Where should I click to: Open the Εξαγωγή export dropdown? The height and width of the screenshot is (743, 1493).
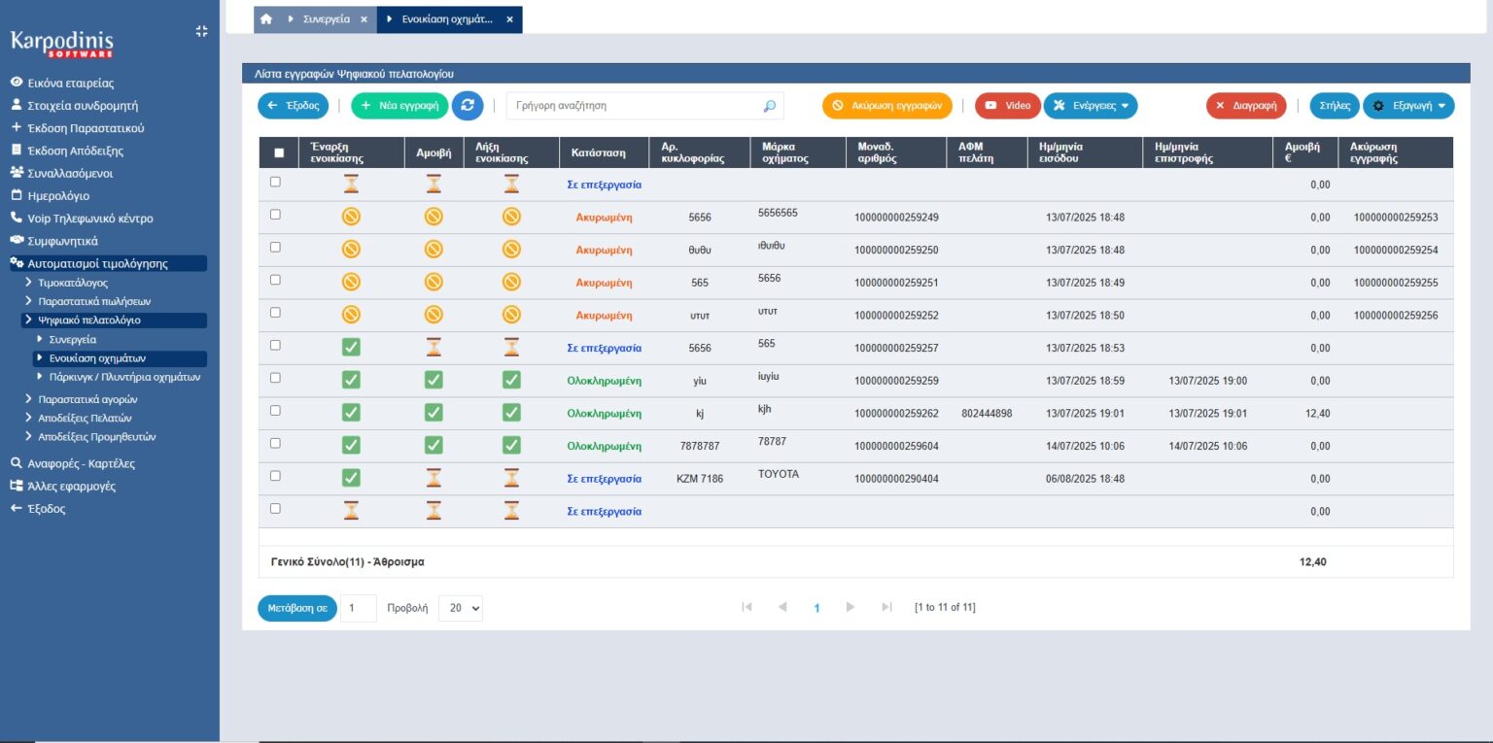pos(1408,106)
